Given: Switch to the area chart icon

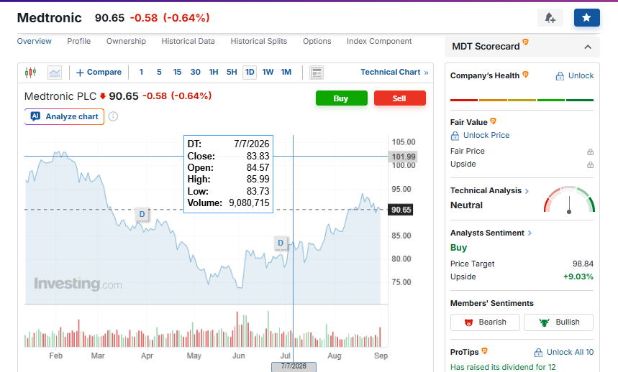Looking at the screenshot, I should [55, 73].
